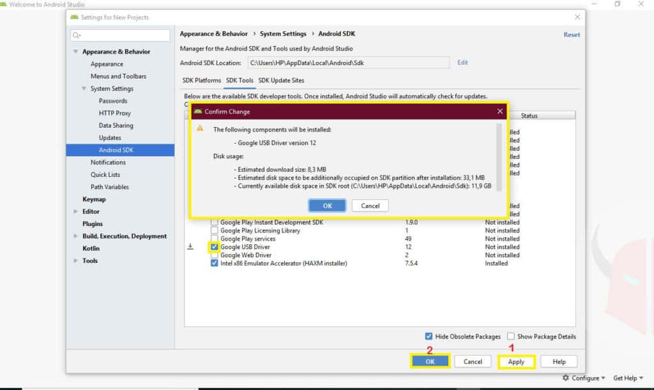Select Notifications in settings tree
This screenshot has height=390, width=654.
click(108, 163)
